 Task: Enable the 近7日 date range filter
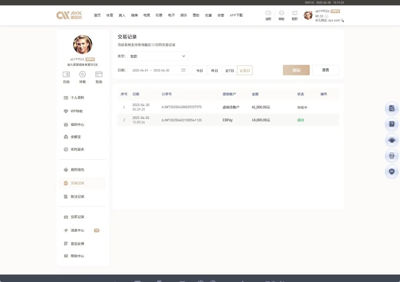point(229,70)
